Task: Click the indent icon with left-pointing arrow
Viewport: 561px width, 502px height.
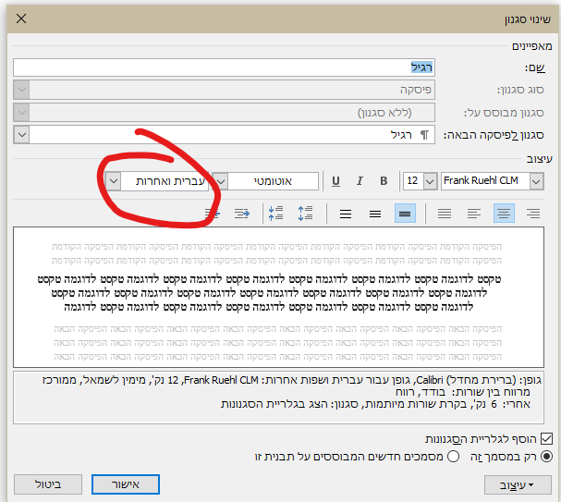Action: [213, 214]
